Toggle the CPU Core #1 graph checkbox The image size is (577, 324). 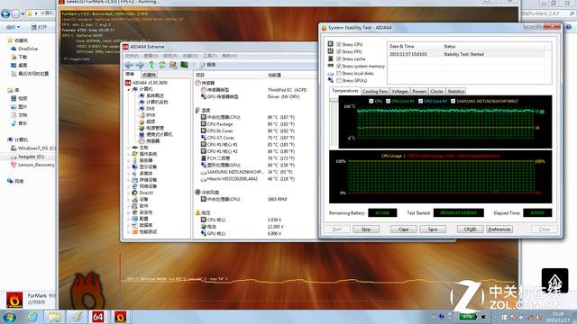[x=389, y=101]
